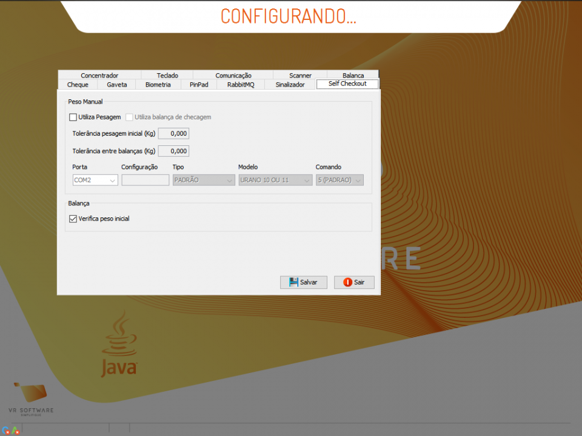
Task: Open the Gaveta tab
Action: click(116, 85)
